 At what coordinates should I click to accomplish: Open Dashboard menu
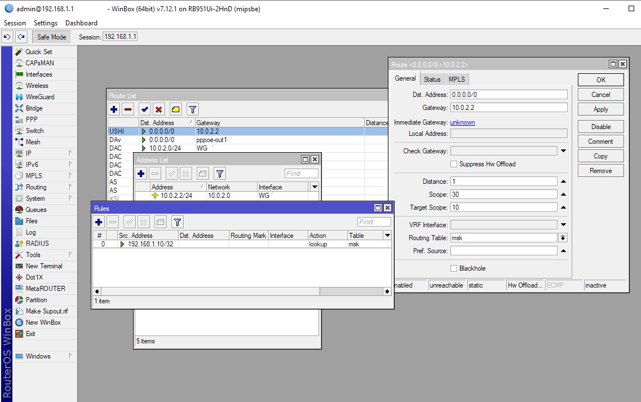point(81,23)
